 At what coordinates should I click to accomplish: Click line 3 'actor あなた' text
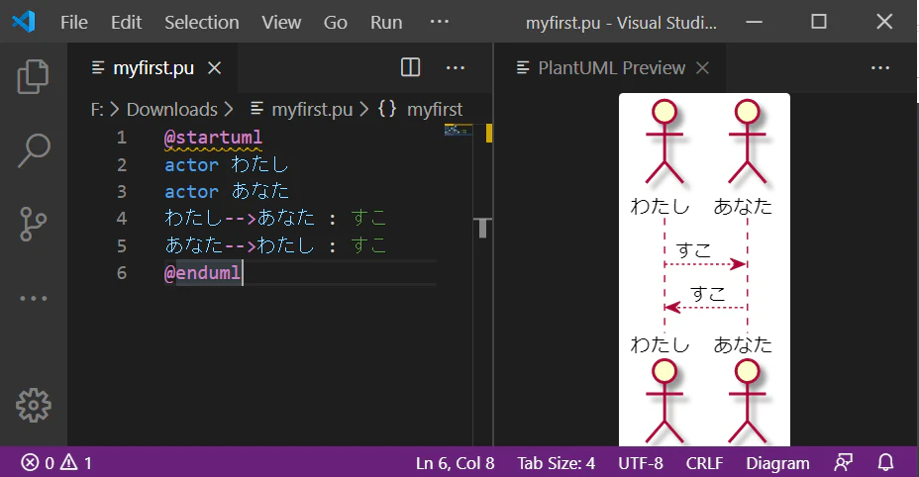[226, 192]
